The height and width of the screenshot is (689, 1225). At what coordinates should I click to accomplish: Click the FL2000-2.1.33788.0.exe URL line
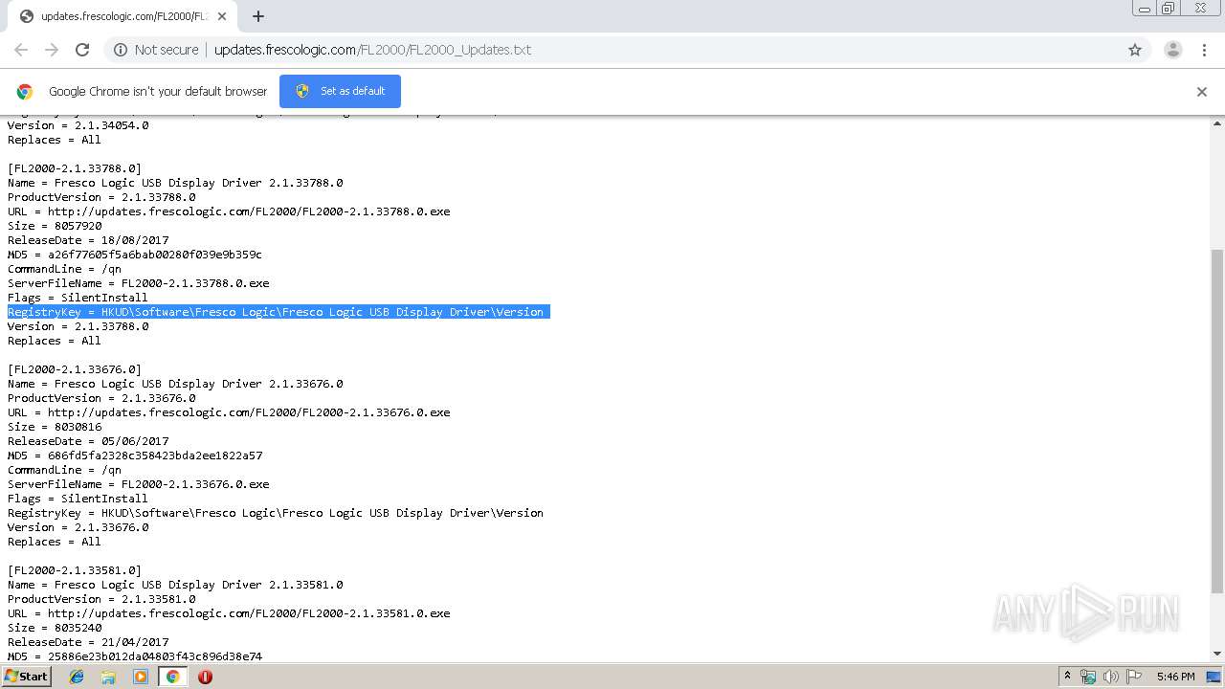[x=229, y=211]
